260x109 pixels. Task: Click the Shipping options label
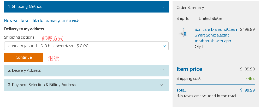pyautogui.click(x=19, y=37)
